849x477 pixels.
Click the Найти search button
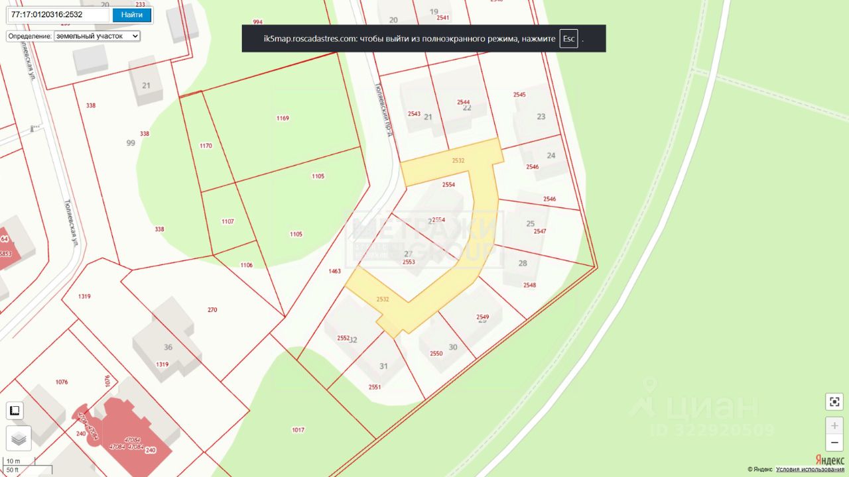tap(132, 15)
